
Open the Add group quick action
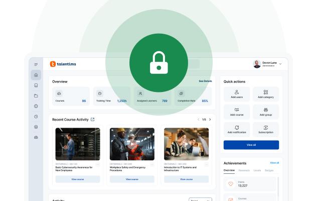point(265,112)
